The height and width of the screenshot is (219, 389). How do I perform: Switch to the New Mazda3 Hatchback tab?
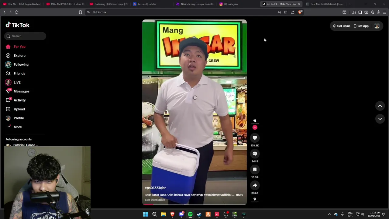(325, 4)
